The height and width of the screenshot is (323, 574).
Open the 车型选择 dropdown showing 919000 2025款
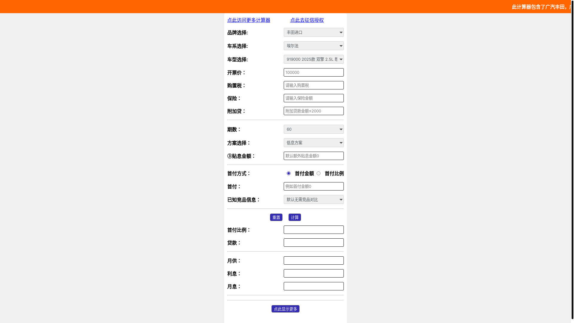click(x=314, y=59)
